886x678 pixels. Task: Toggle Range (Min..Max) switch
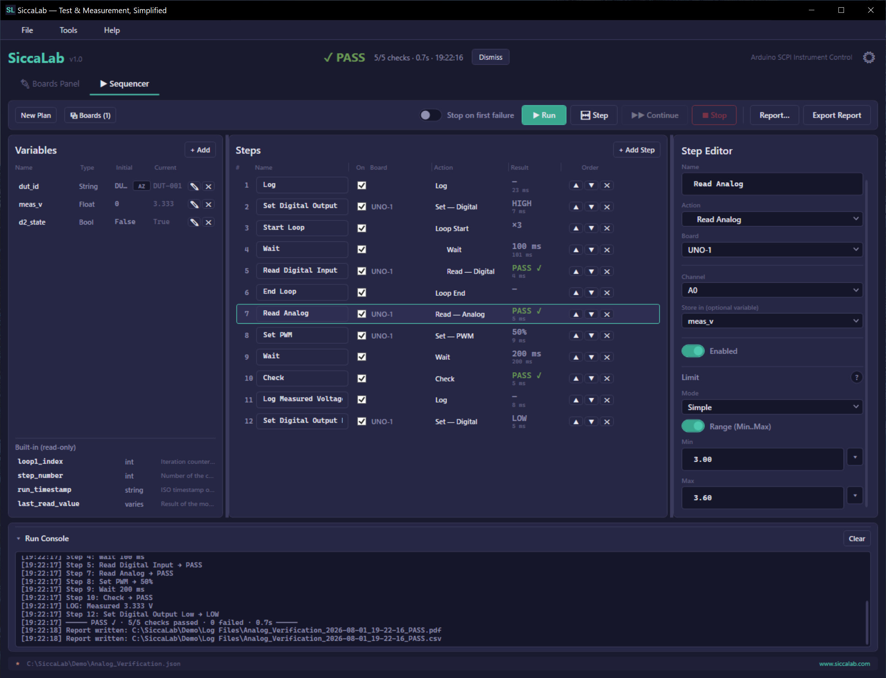pyautogui.click(x=693, y=426)
